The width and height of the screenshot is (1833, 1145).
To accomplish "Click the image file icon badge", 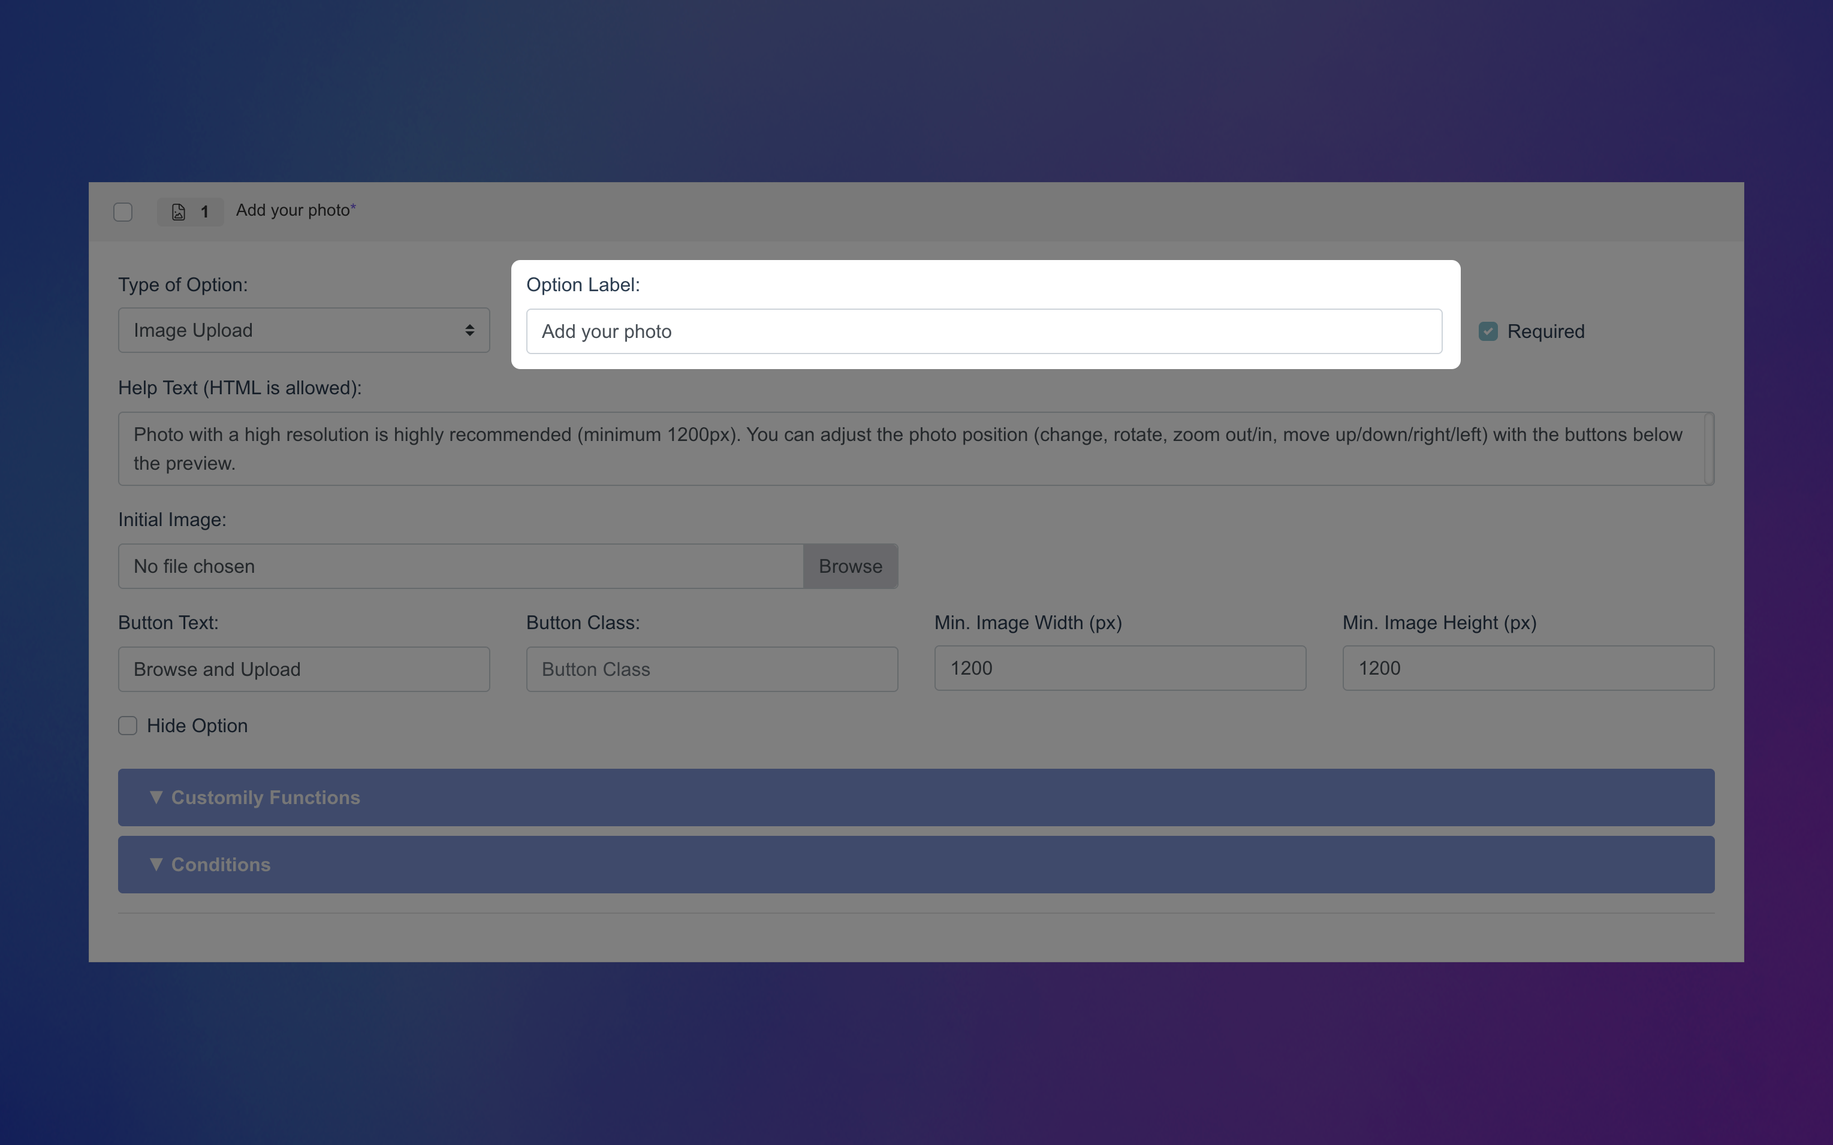I will point(179,212).
